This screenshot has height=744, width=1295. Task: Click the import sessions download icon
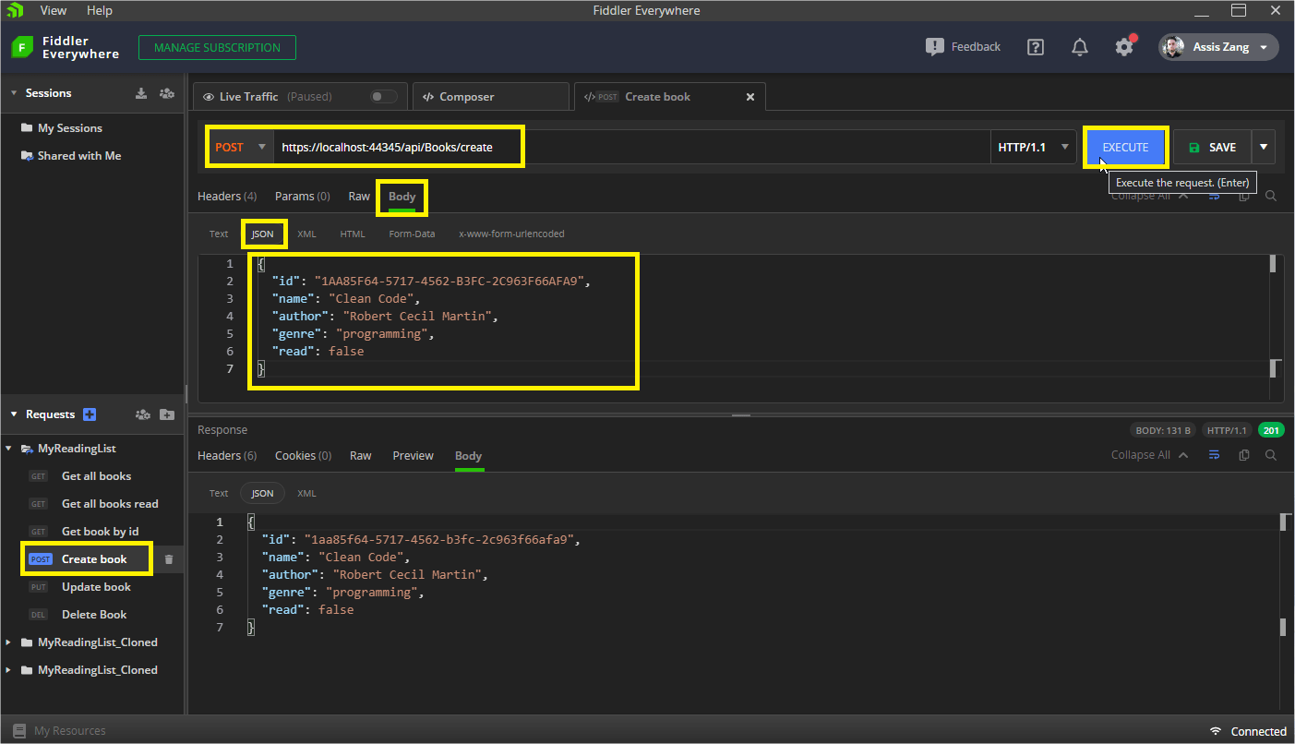[141, 93]
